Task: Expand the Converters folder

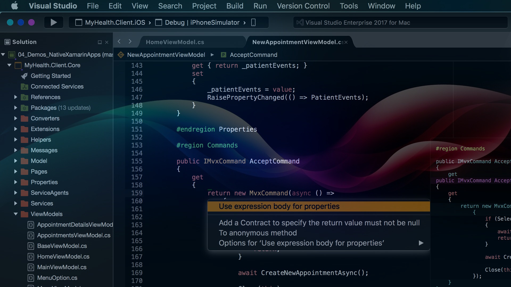Action: [x=15, y=118]
